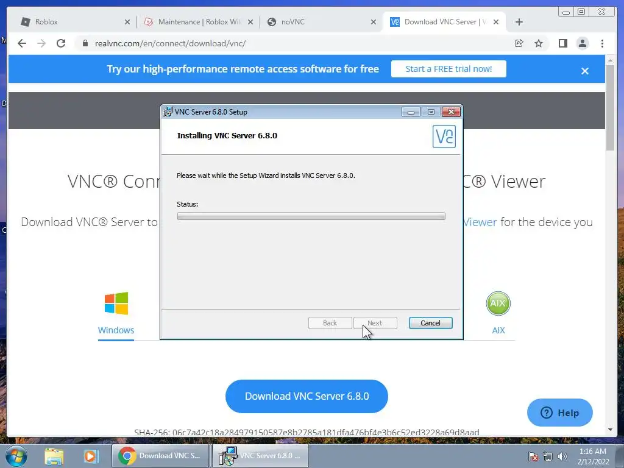Viewport: 624px width, 468px height.
Task: Click the disabled Back button
Action: 330,323
